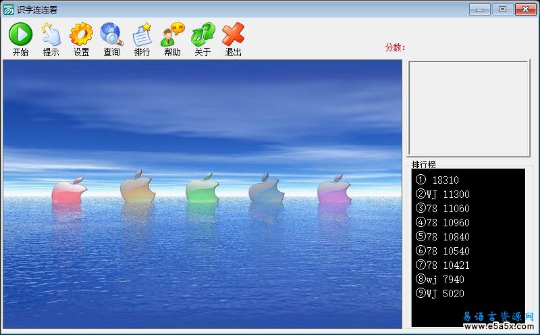This screenshot has height=335, width=540.
Task: Click the 排行榜 leaderboard heading
Action: [x=424, y=164]
